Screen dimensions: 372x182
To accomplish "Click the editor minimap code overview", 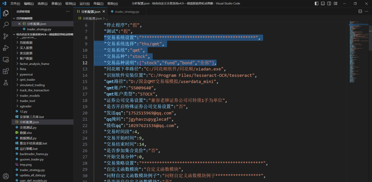I will [x=359, y=52].
